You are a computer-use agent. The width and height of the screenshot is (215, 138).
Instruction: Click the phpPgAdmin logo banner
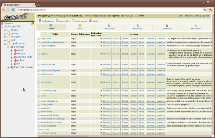click(17, 17)
